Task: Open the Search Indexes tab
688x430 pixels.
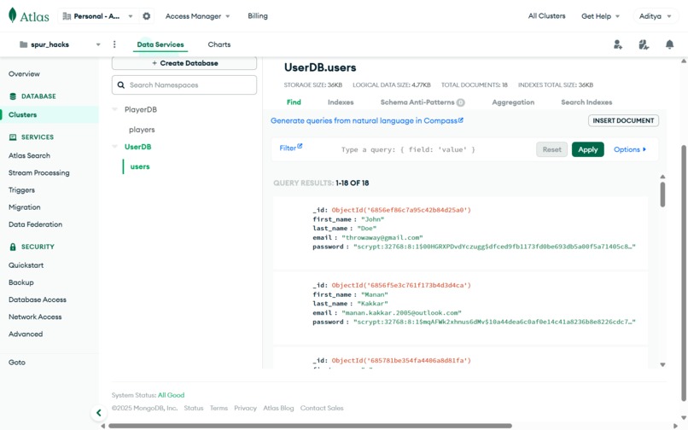Action: pyautogui.click(x=586, y=102)
